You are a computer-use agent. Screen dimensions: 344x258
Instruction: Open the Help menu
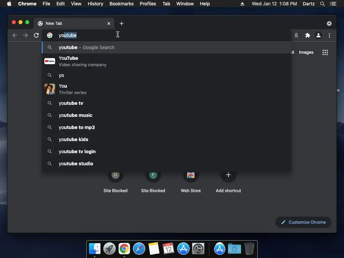205,4
